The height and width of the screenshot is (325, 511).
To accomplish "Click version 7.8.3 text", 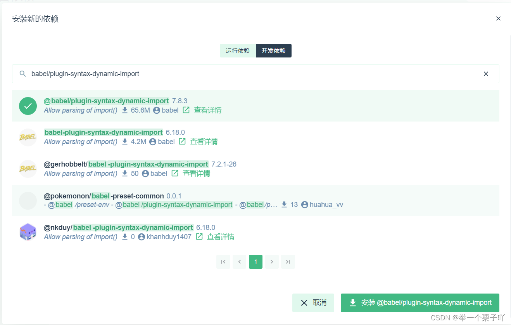I will point(180,101).
